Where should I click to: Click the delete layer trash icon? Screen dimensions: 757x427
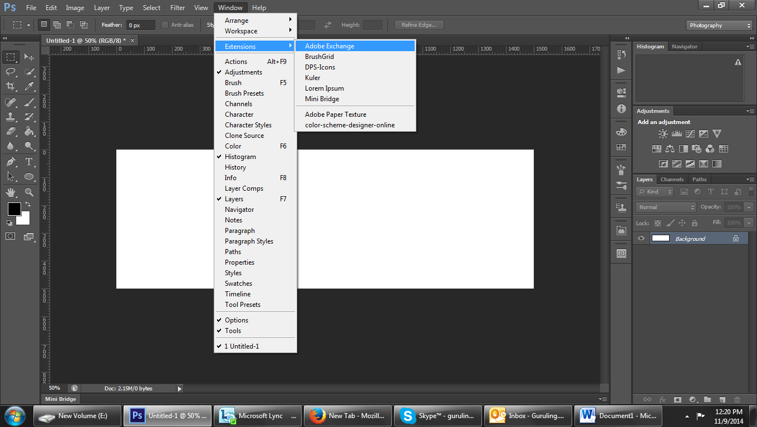click(737, 399)
